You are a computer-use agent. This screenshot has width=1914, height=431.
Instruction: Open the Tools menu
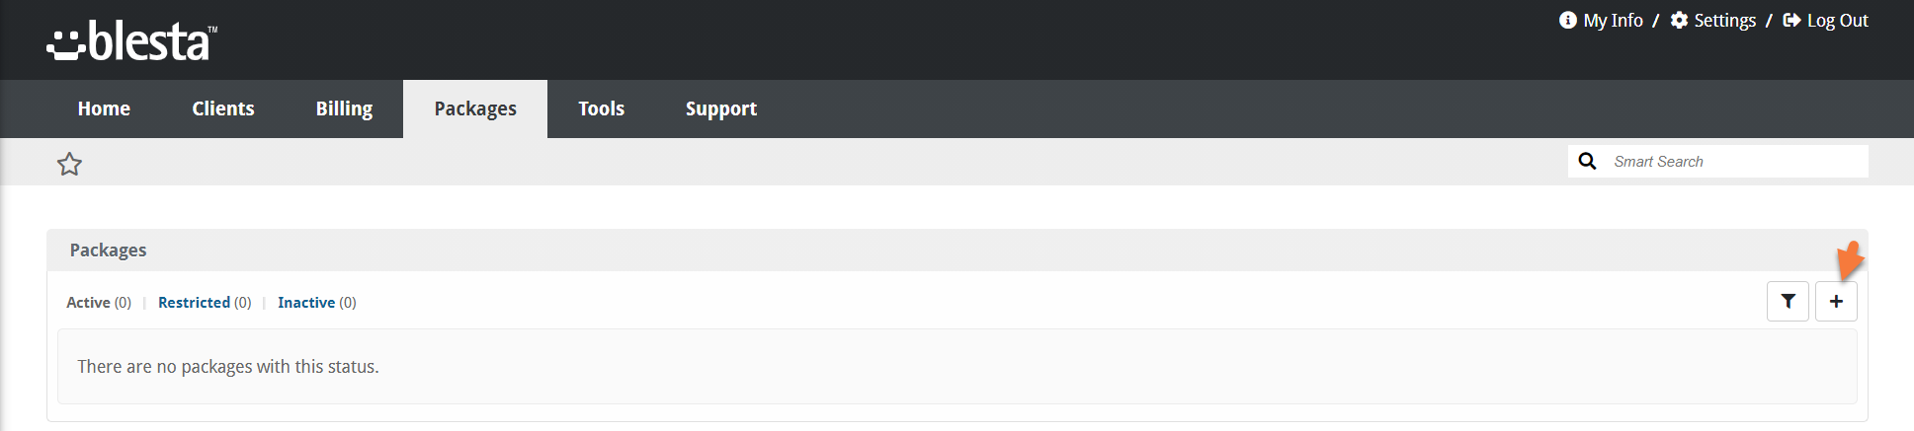pyautogui.click(x=601, y=108)
